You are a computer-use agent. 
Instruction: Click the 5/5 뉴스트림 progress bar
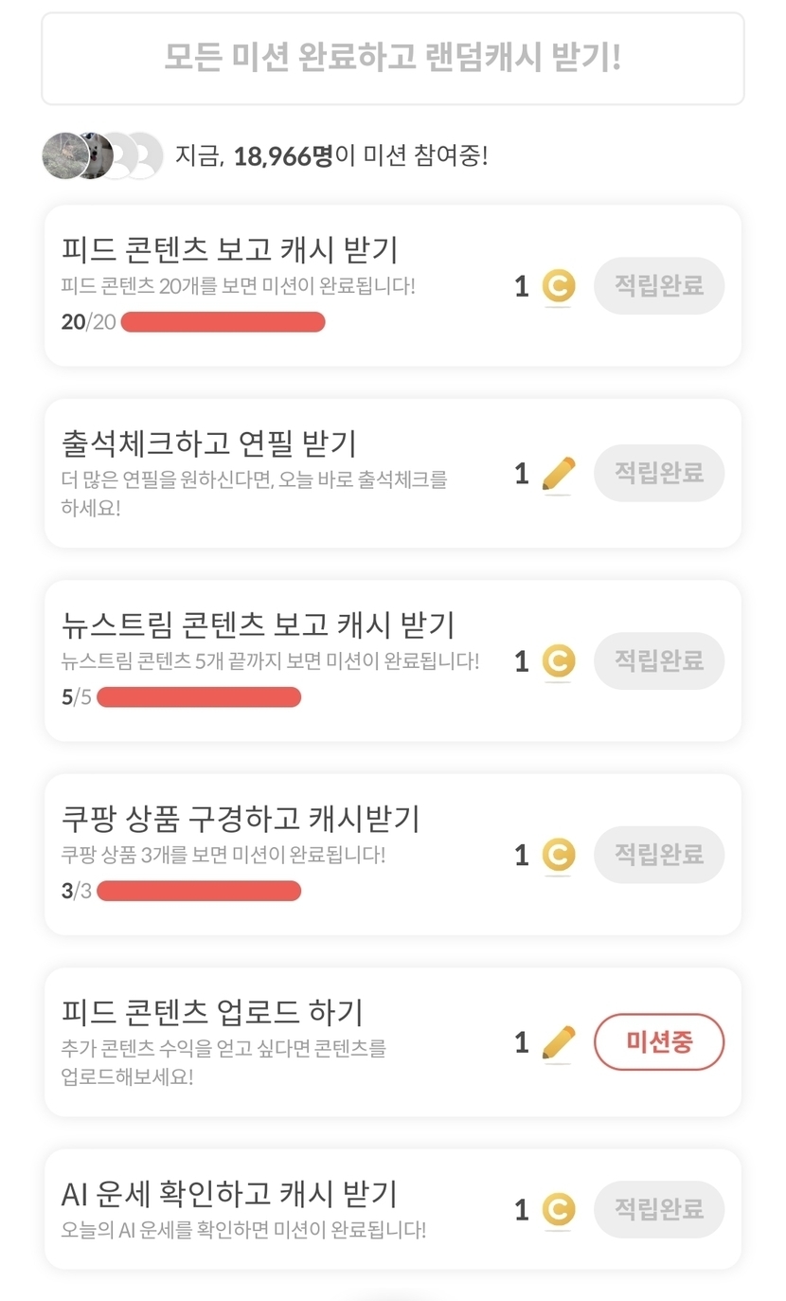click(x=199, y=697)
